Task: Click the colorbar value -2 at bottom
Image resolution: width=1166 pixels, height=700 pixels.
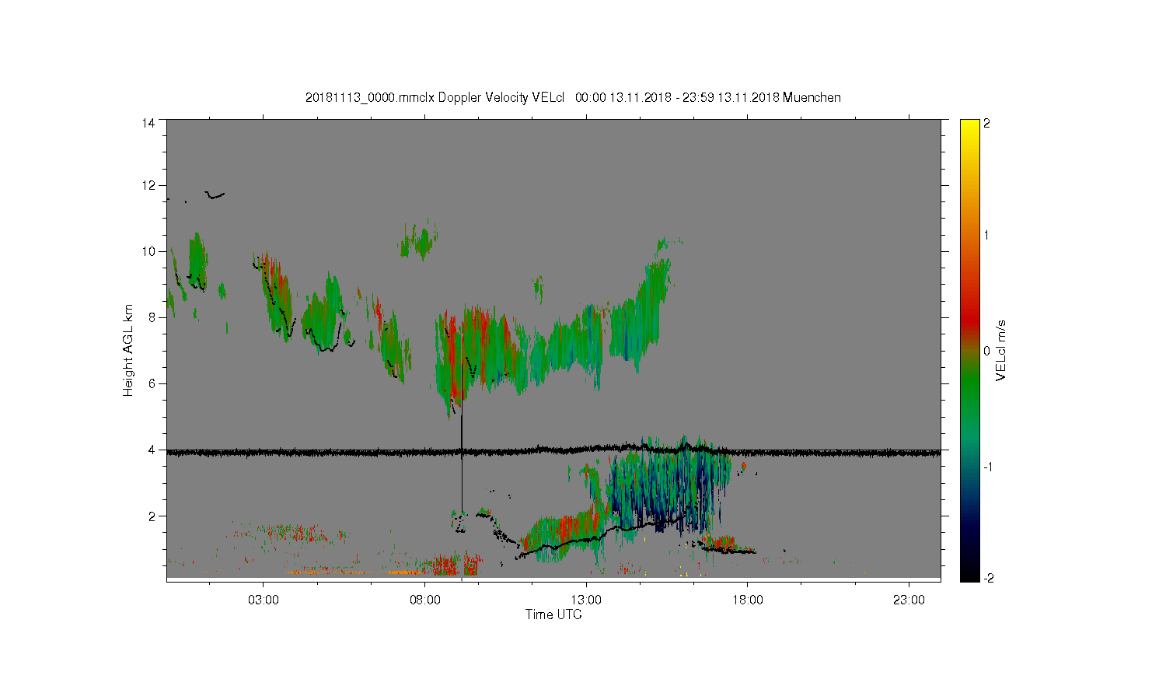Action: [989, 578]
